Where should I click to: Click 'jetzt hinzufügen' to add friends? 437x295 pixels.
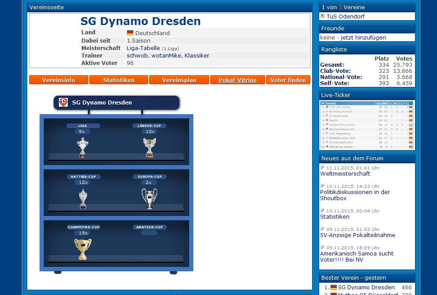pos(363,38)
